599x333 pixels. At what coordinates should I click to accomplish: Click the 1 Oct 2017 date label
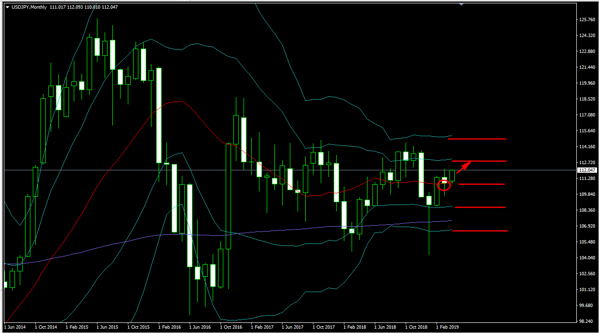pyautogui.click(x=324, y=327)
